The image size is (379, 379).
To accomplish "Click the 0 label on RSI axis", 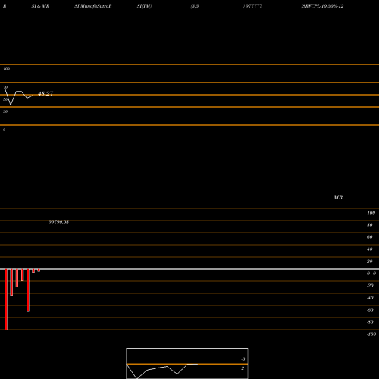I will [4, 130].
